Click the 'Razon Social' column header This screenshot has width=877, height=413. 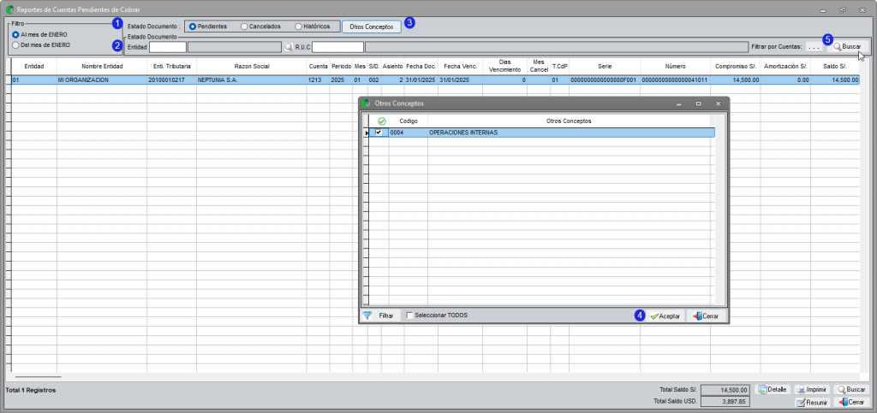pos(252,67)
